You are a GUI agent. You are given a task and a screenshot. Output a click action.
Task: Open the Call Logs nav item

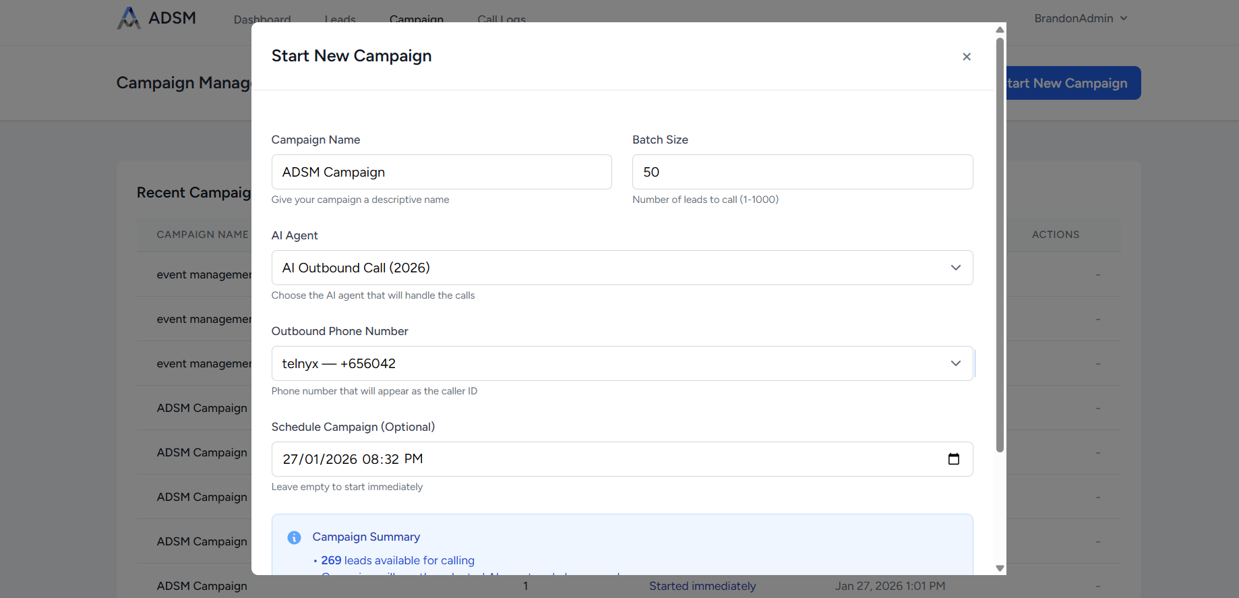(x=502, y=20)
